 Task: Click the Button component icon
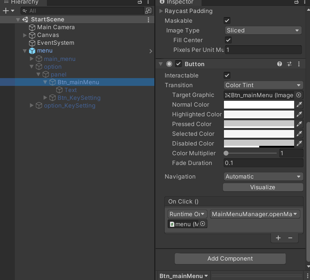[169, 64]
